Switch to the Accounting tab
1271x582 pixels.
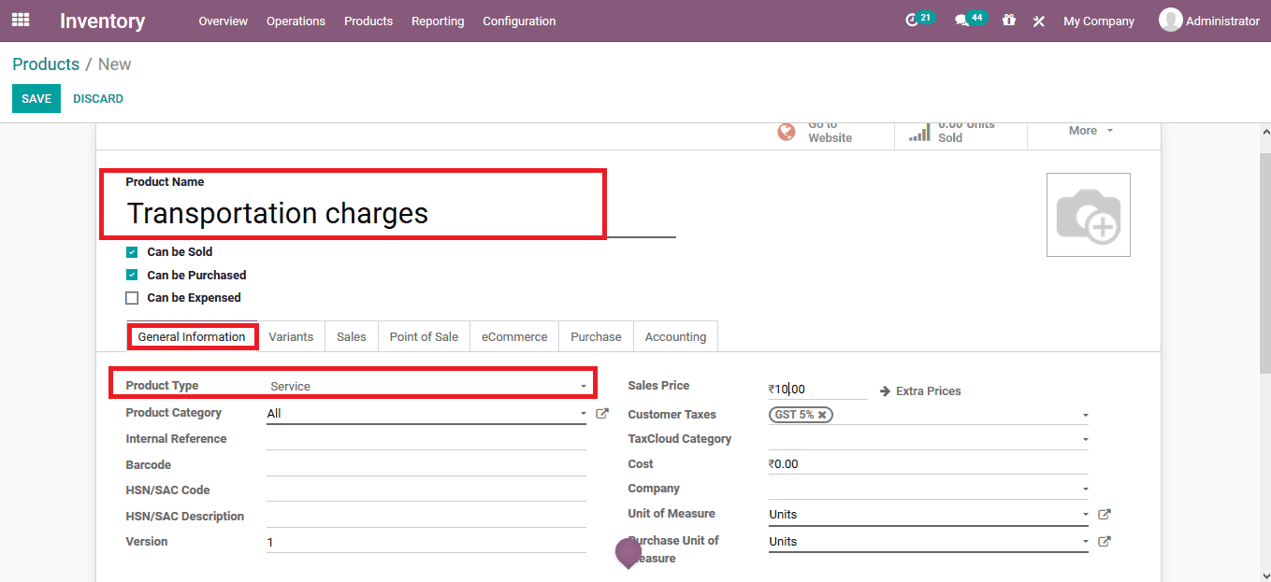click(675, 336)
